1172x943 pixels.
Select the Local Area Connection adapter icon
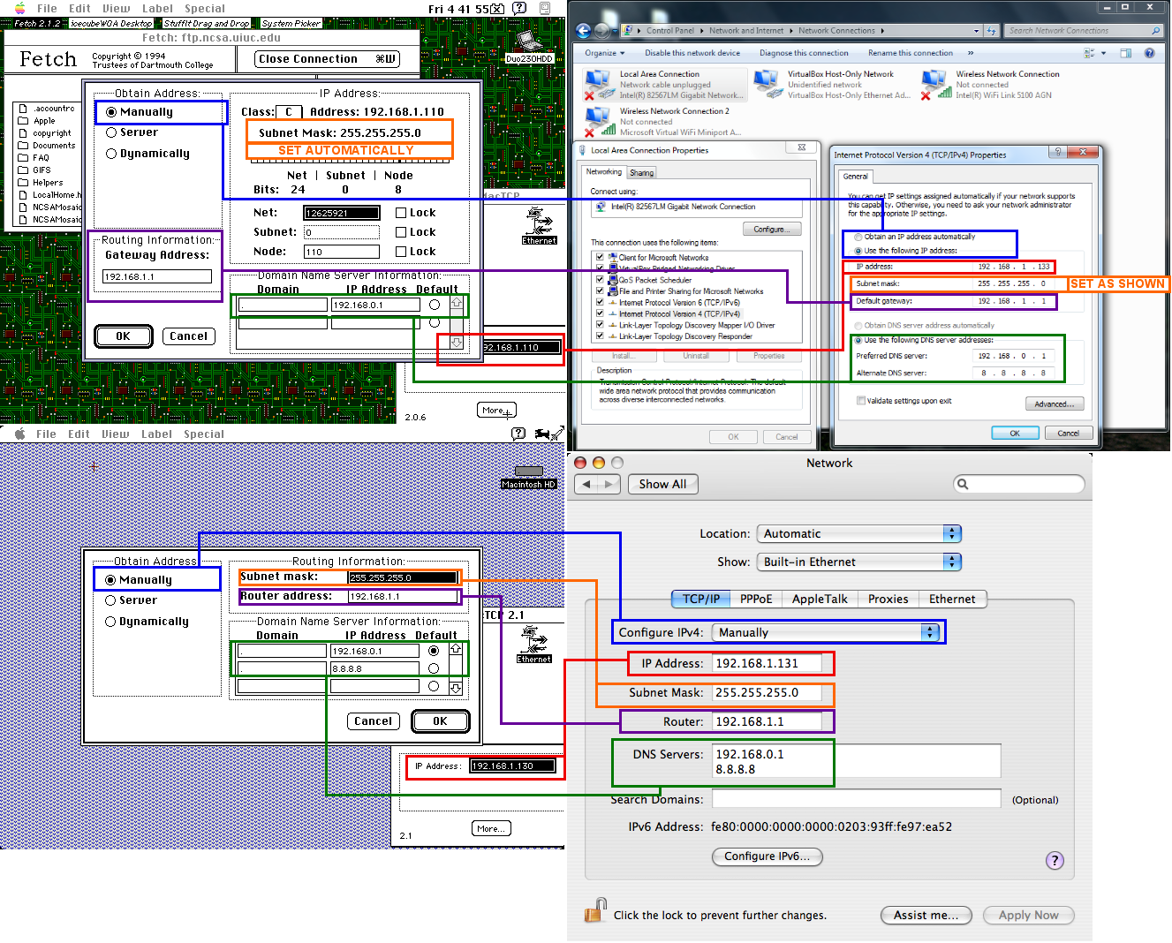coord(600,85)
